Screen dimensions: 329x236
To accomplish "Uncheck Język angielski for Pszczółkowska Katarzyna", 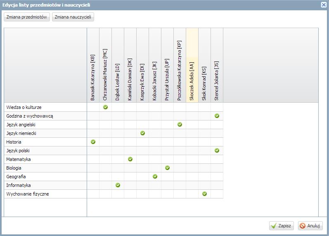I will pos(180,125).
